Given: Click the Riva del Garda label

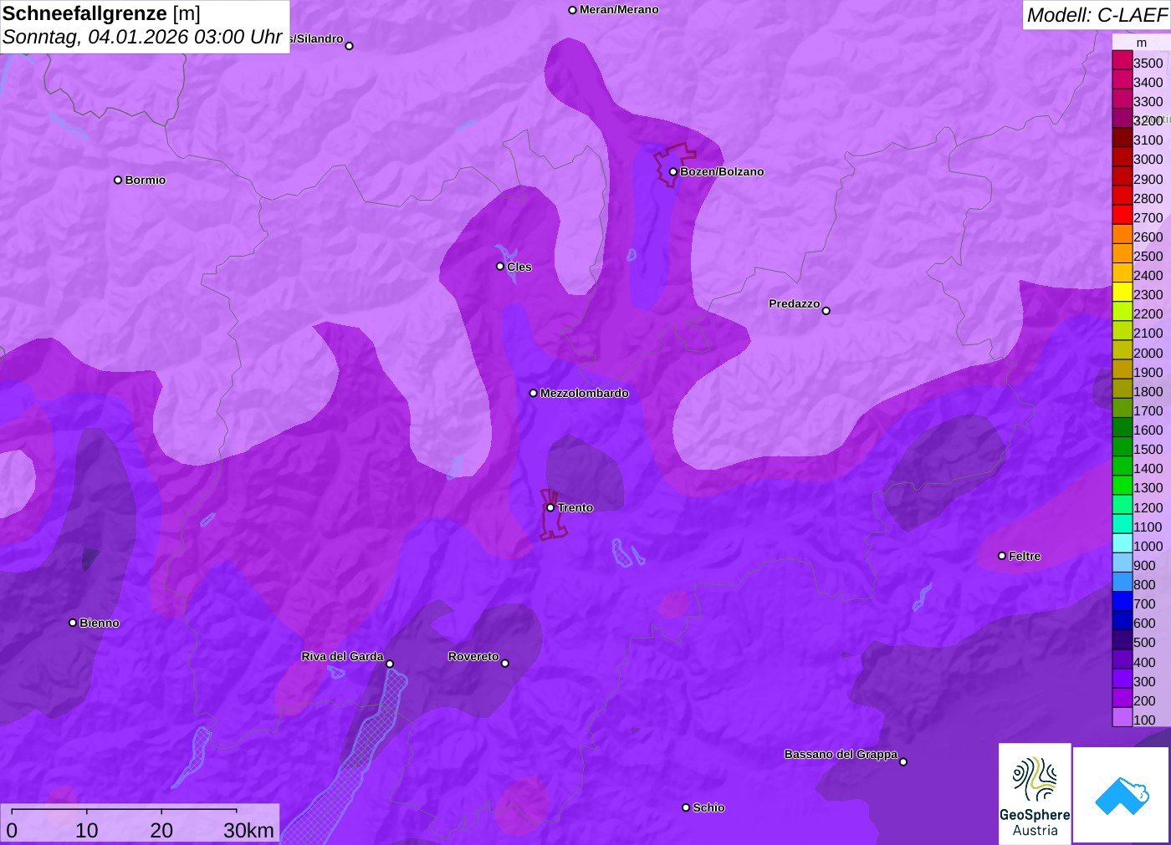Looking at the screenshot, I should [343, 656].
